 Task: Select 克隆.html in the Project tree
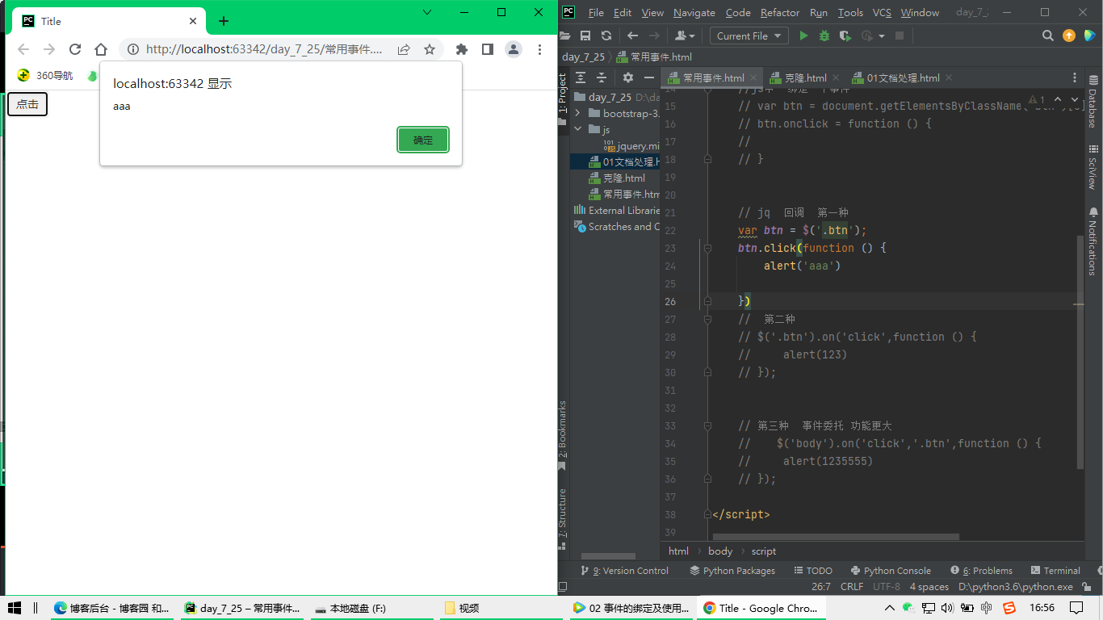point(624,178)
